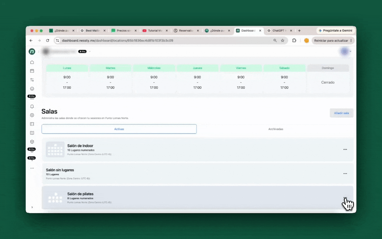Go back to the previous page
The width and height of the screenshot is (382, 239).
(x=31, y=40)
